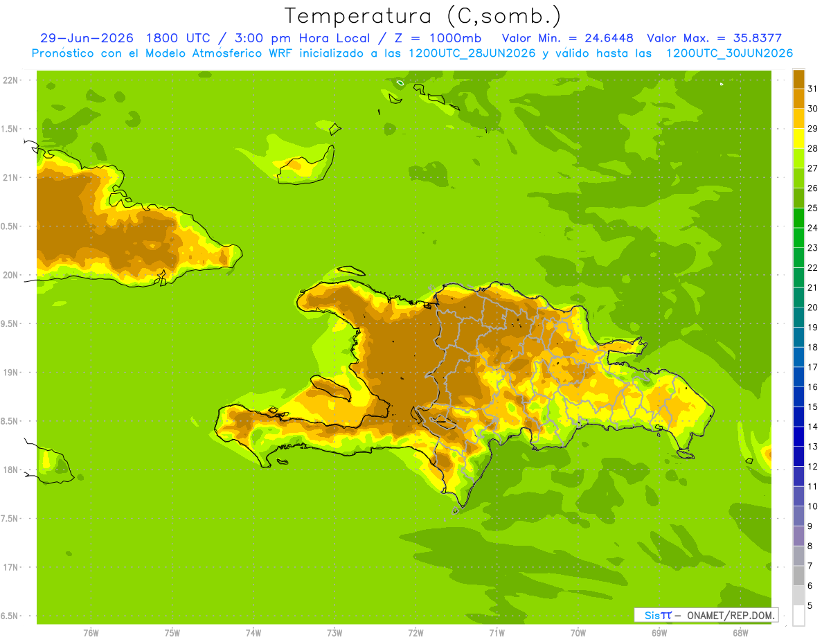Screen dimensions: 831x642
Task: Click the "70W" longitude label
Action: pos(578,633)
